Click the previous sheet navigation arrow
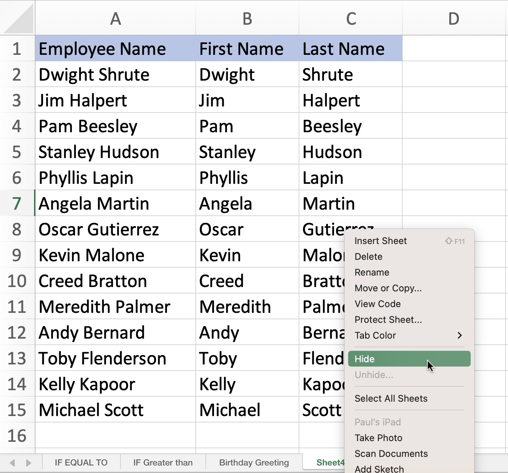The height and width of the screenshot is (473, 508). click(12, 463)
